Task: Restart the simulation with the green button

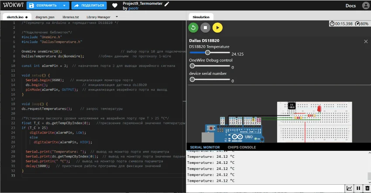Action: coord(193,28)
